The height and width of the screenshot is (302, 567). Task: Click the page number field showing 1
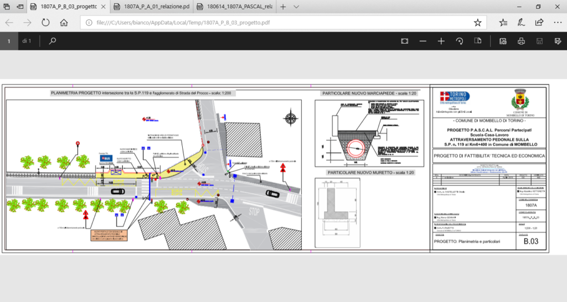(x=9, y=41)
